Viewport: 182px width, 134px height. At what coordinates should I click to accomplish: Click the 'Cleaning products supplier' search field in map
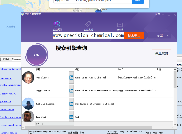[x=102, y=1]
